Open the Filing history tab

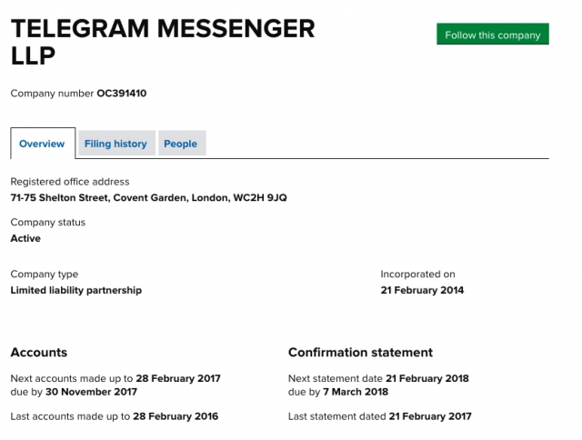116,144
